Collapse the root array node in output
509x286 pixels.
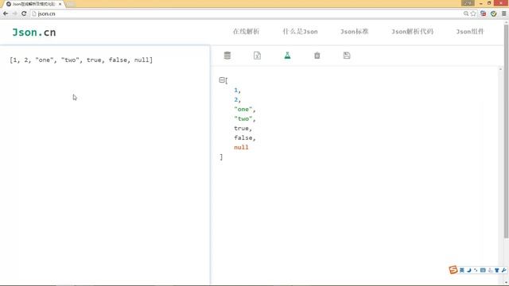pyautogui.click(x=222, y=79)
